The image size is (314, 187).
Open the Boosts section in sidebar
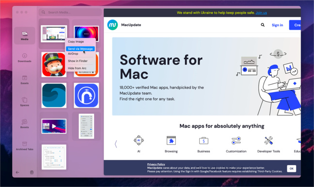24,123
